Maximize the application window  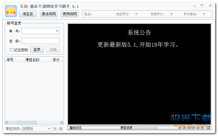click(x=202, y=5)
